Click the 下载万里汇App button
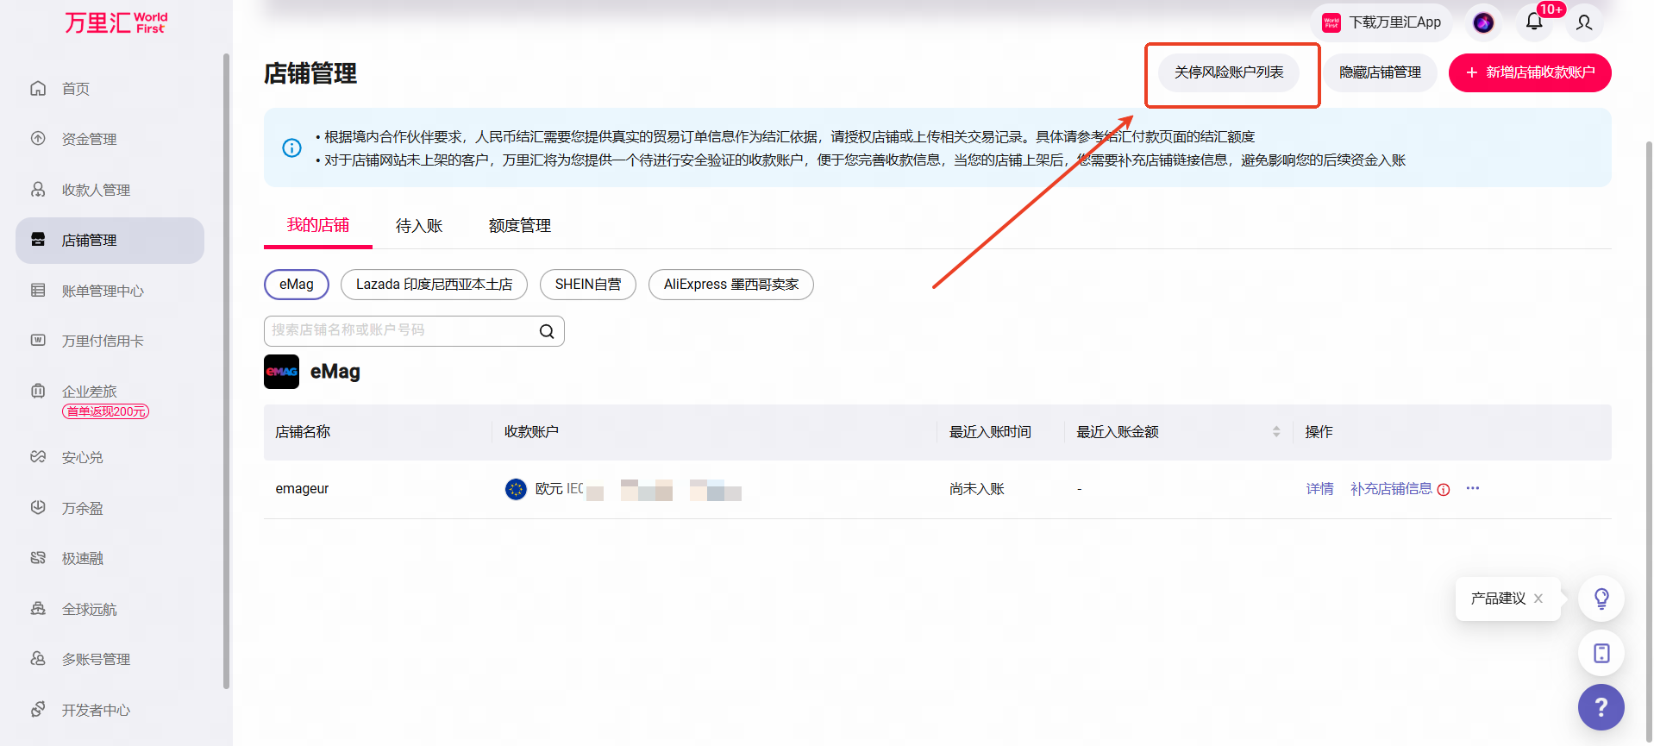 1382,22
